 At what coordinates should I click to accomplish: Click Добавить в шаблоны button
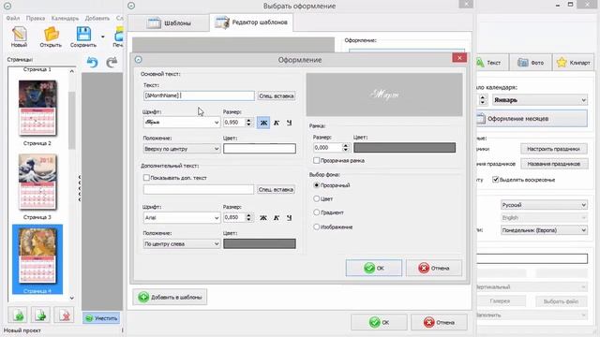tap(170, 297)
